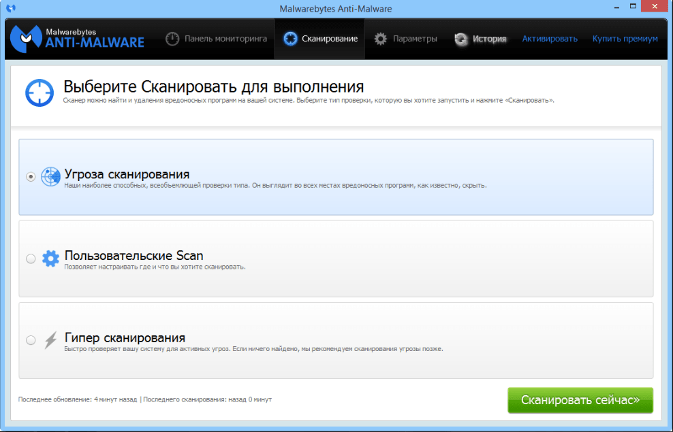Click the Последнее обновление status text
Viewport: 673px width, 432px height.
tap(78, 399)
